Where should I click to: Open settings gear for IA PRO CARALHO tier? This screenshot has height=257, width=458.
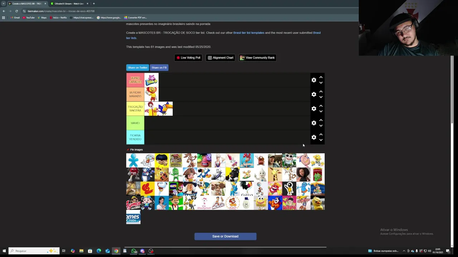click(314, 80)
